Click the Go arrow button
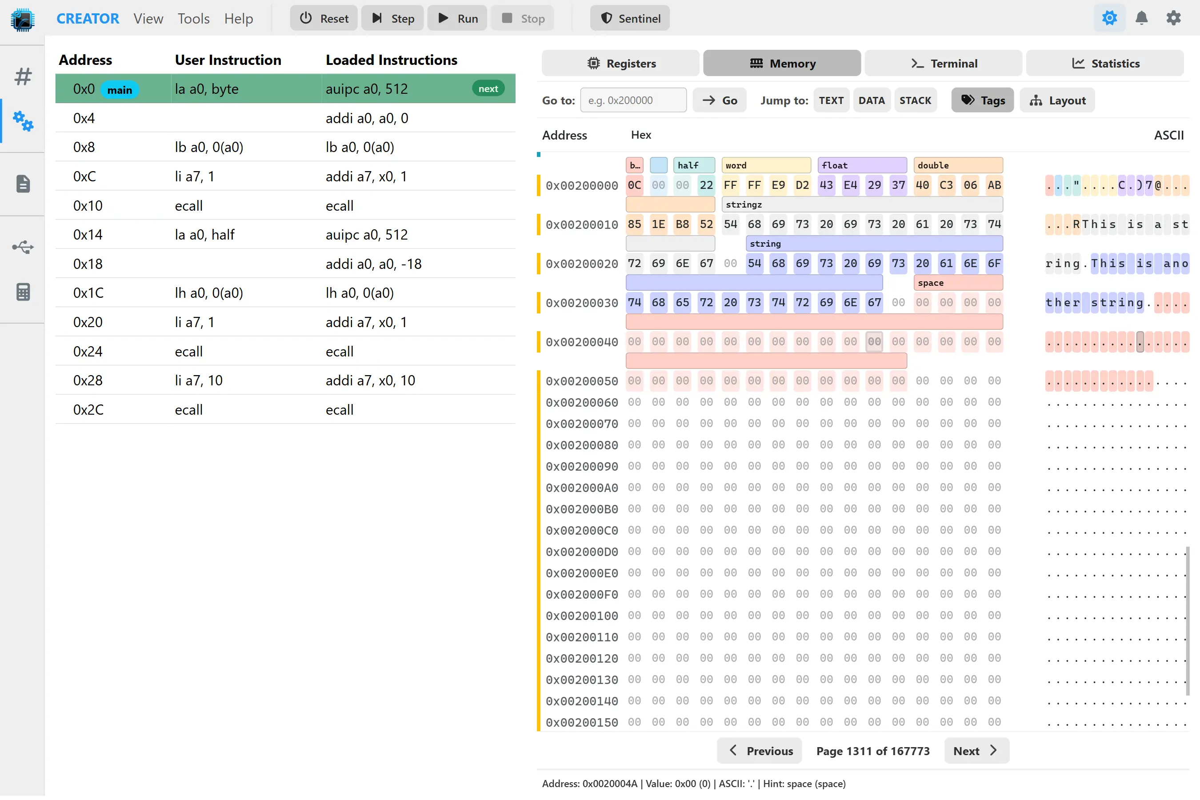Image resolution: width=1200 pixels, height=800 pixels. coord(719,100)
